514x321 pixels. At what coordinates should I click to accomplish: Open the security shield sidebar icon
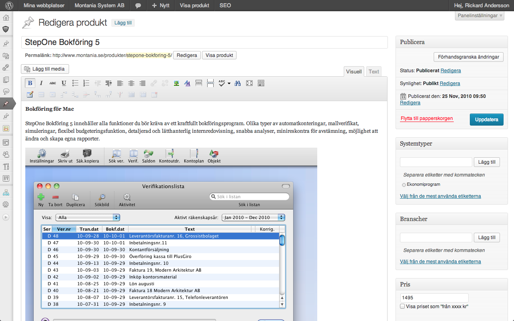point(6,29)
